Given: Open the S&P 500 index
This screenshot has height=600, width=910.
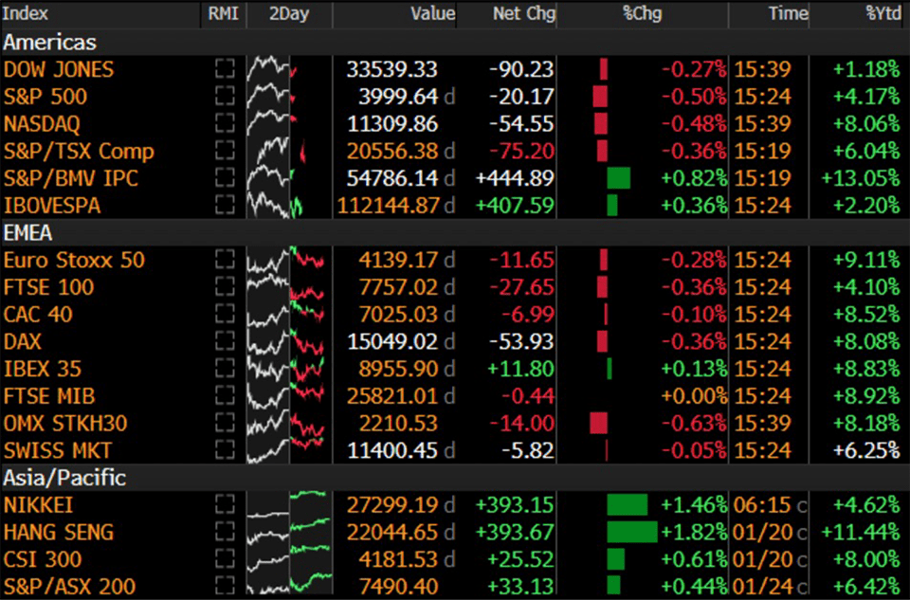Looking at the screenshot, I should click(x=45, y=97).
